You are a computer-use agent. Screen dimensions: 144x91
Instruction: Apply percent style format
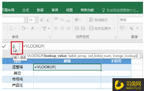point(131,29)
